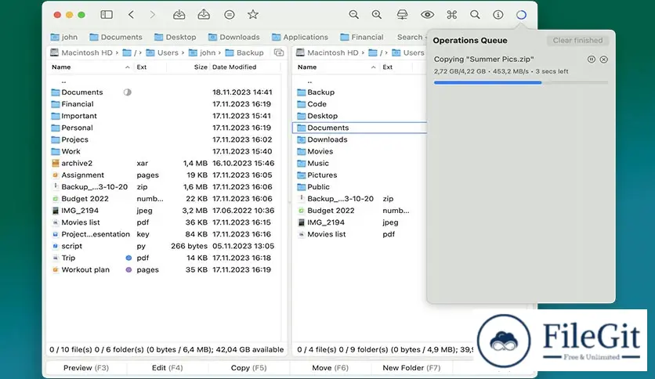
Task: Click the zoom out magnifier icon
Action: (x=354, y=15)
